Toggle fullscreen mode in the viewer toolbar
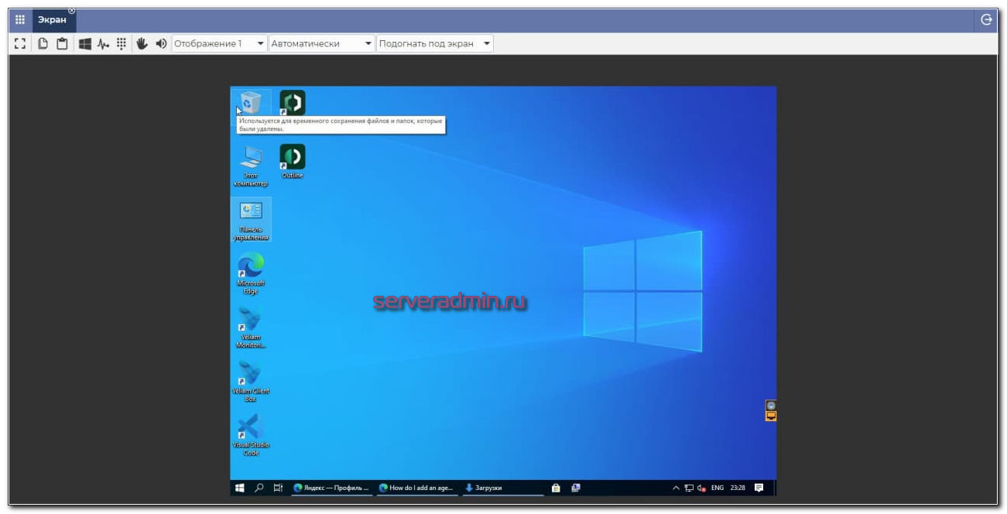The height and width of the screenshot is (514, 1007). tap(20, 44)
